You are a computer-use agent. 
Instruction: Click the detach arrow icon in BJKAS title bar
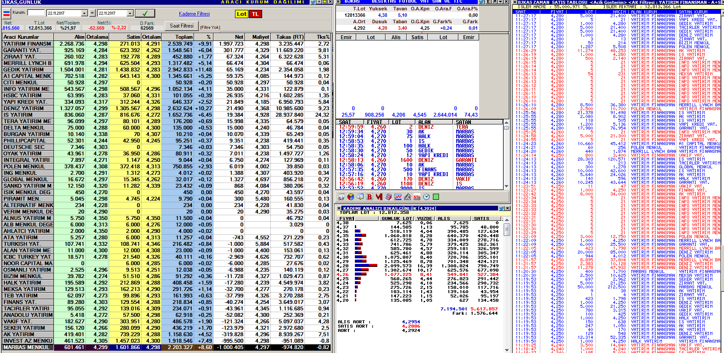pyautogui.click(x=495, y=2)
